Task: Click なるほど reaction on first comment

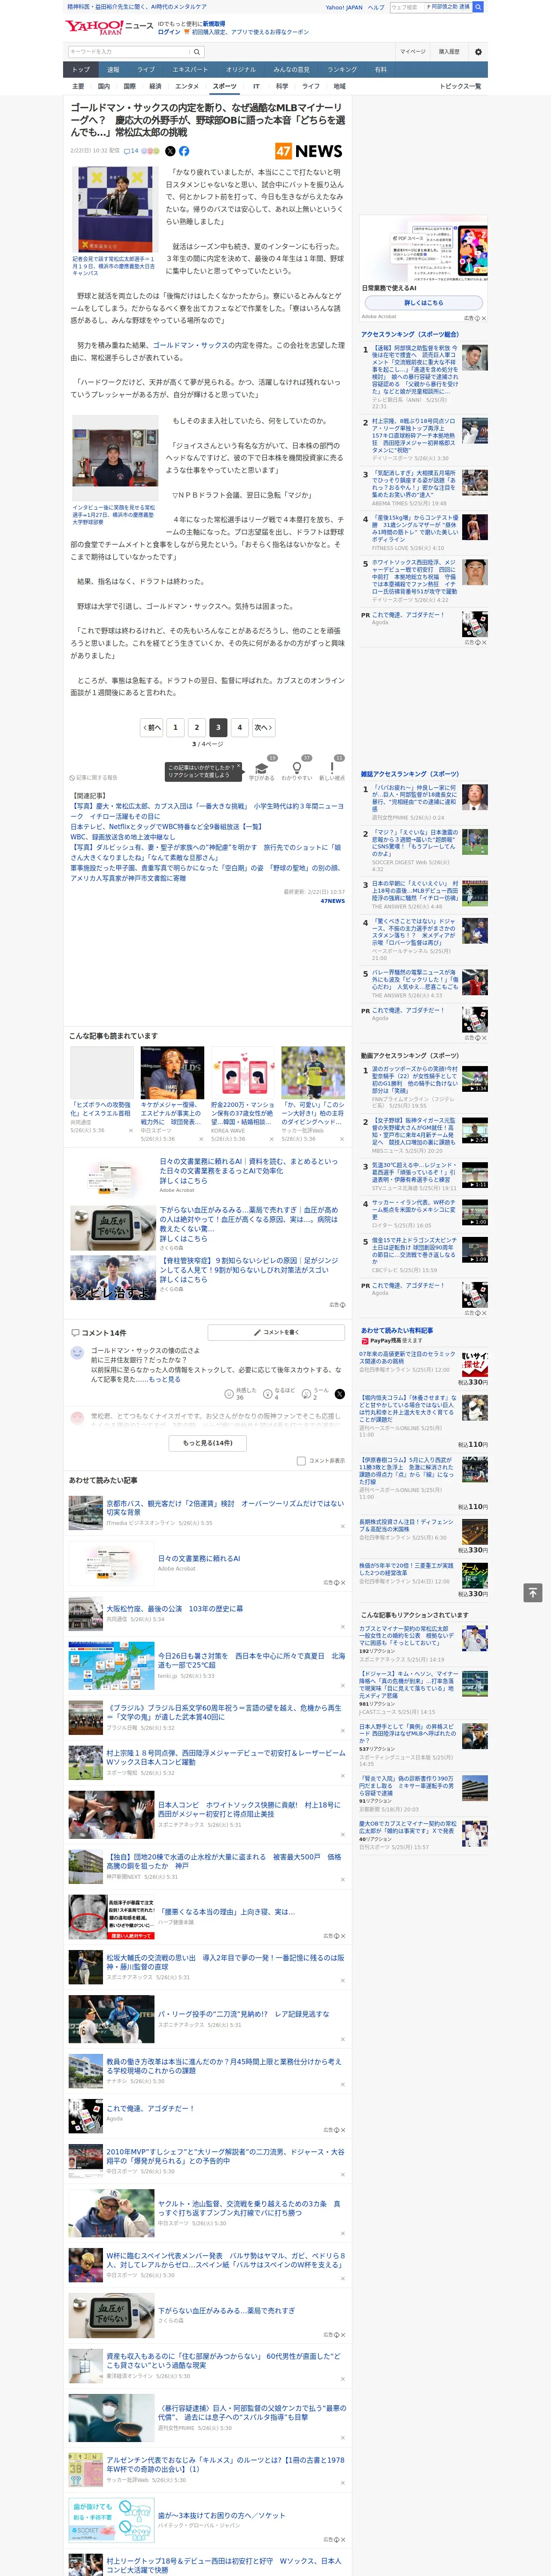Action: point(279,1393)
